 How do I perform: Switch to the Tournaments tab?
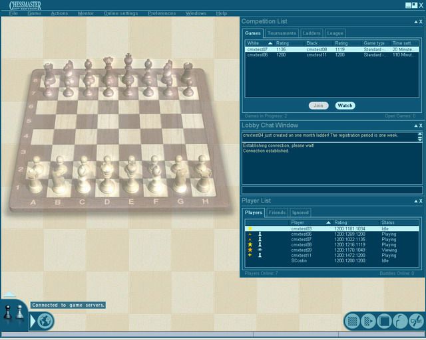(x=282, y=33)
